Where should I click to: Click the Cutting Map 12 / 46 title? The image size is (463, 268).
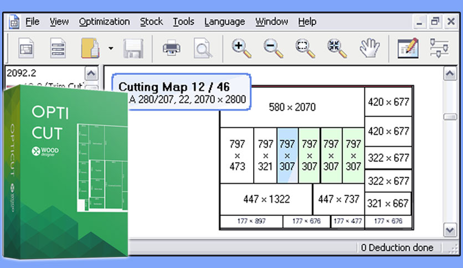click(174, 87)
